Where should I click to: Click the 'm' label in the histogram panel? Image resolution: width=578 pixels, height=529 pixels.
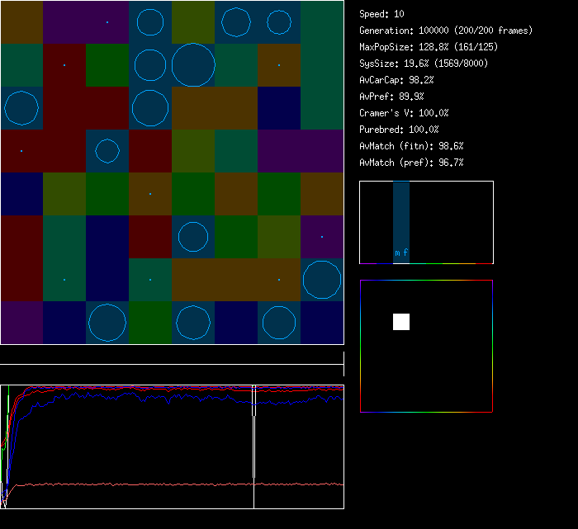(x=397, y=253)
